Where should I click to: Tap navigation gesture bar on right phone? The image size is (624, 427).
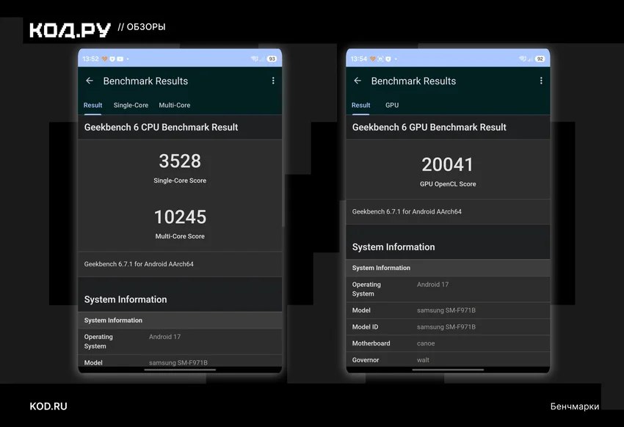coord(448,370)
